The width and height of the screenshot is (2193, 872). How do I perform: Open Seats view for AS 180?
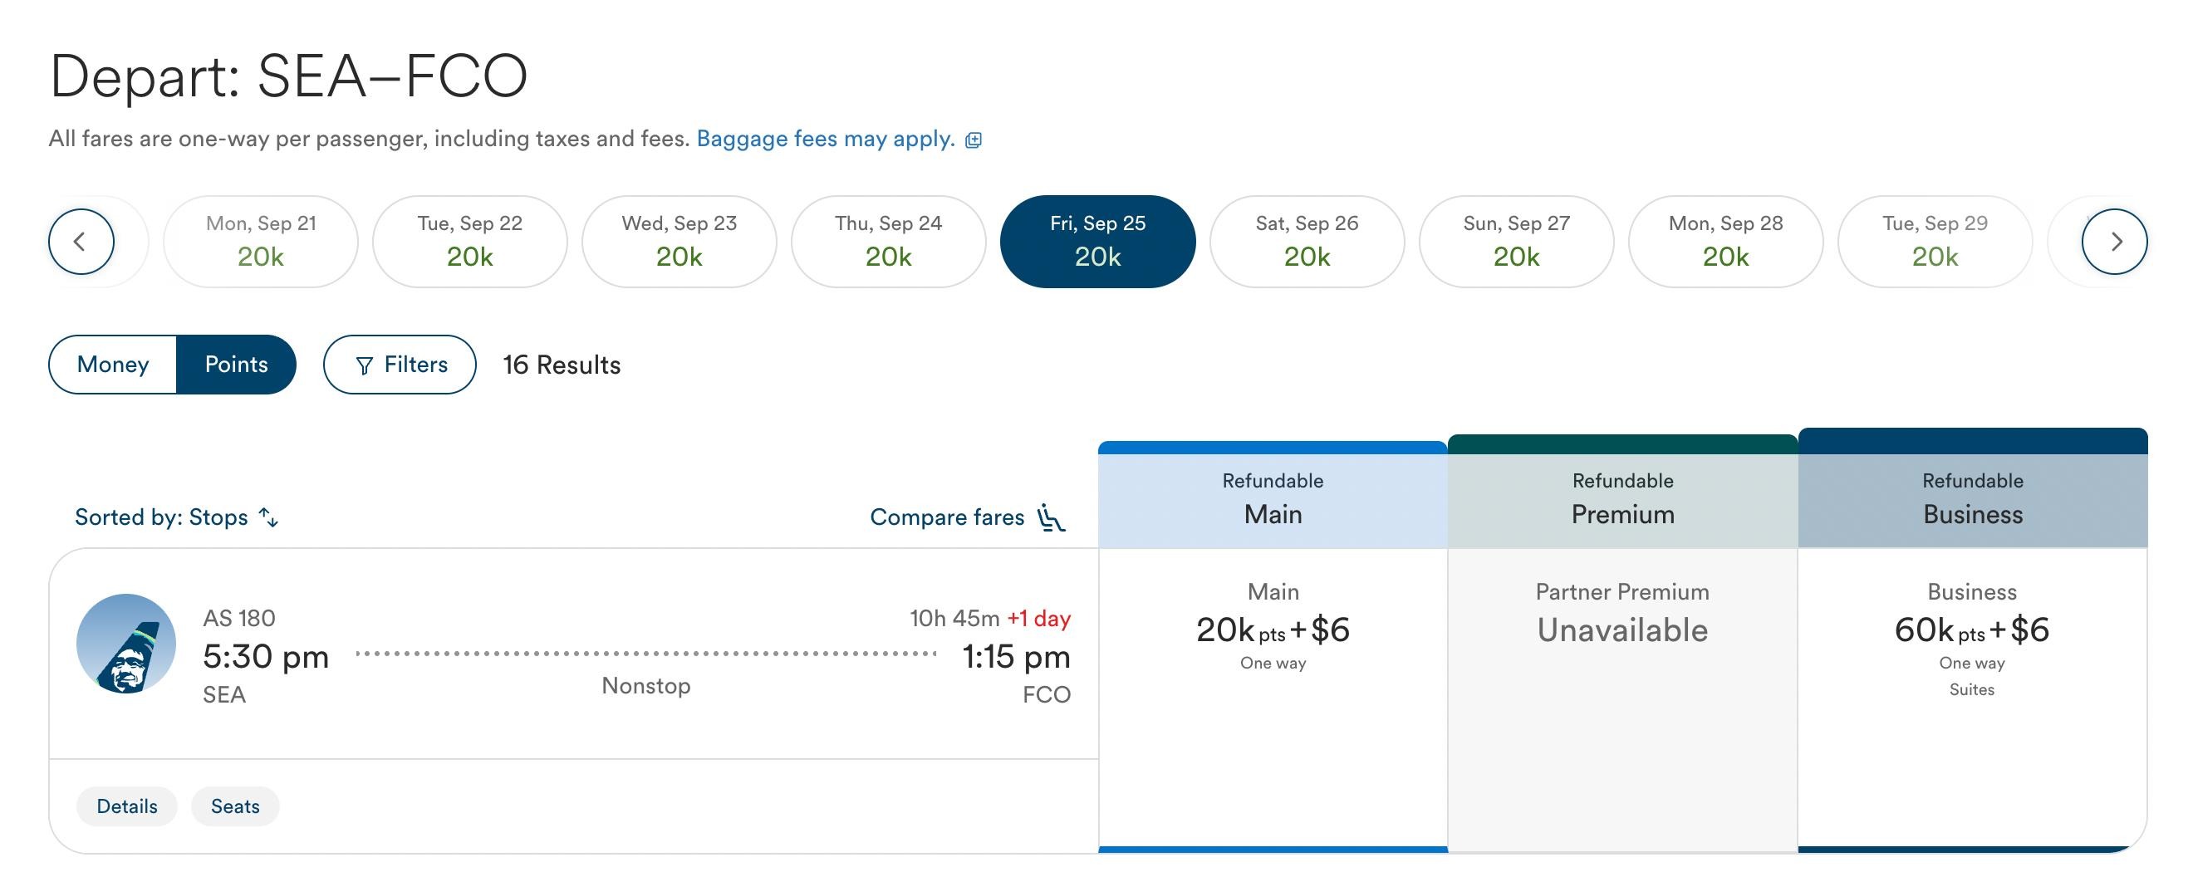point(235,806)
